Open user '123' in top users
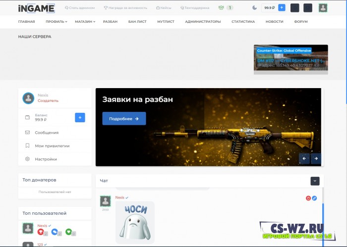347x247 pixels. 40,245
